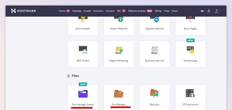Image resolution: width=232 pixels, height=110 pixels.
Task: Open the Domains menu item
Action: (x=98, y=11)
